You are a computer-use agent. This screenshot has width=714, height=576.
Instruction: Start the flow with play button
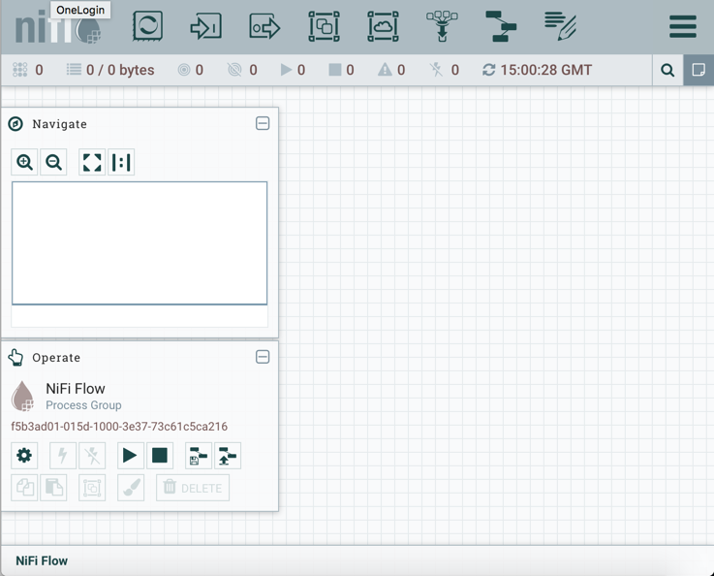click(x=129, y=456)
